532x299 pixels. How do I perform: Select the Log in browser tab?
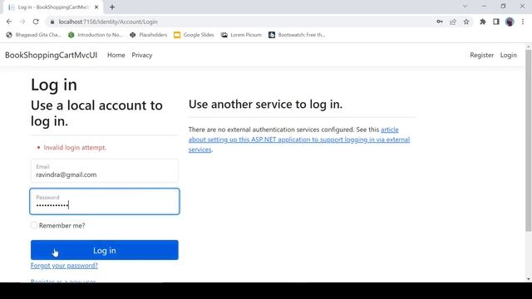pos(52,7)
